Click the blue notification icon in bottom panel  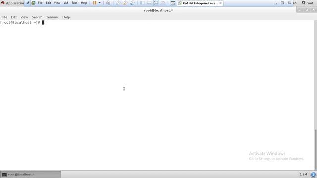[313, 174]
